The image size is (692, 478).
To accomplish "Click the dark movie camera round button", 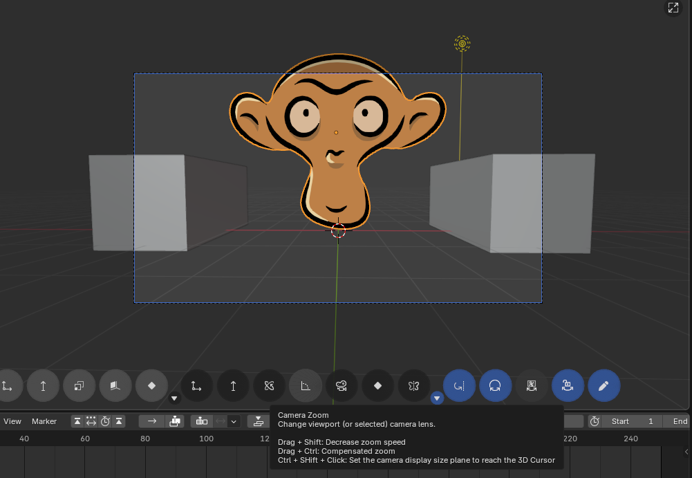I will 342,386.
